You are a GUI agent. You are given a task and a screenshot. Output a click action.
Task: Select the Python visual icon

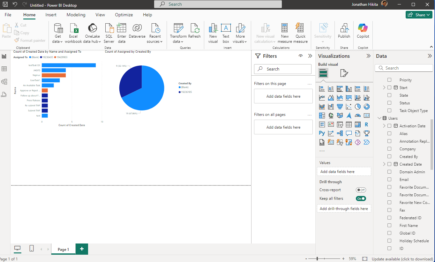point(322,133)
